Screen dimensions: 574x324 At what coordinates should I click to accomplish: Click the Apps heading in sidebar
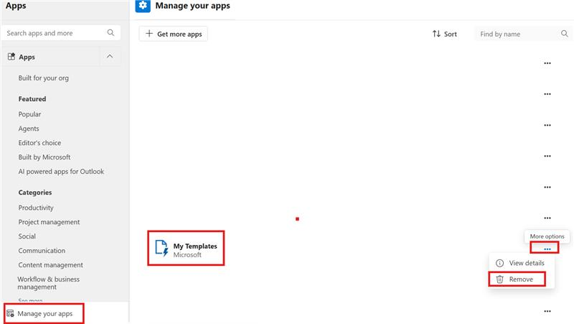(x=27, y=57)
